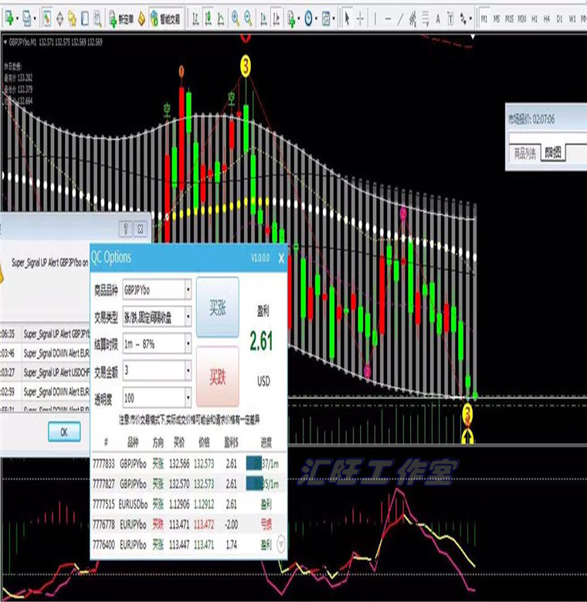
Task: Click OK in the alert dialog
Action: coord(64,432)
